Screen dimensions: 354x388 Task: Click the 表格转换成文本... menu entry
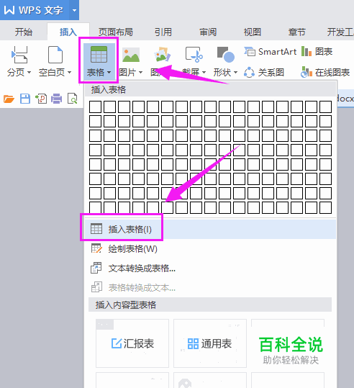(210, 288)
